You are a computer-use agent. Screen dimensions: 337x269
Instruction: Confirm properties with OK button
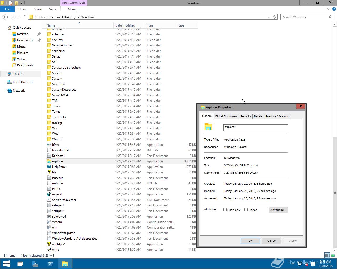click(250, 241)
